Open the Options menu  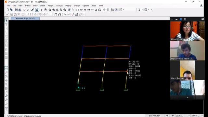pos(86,6)
